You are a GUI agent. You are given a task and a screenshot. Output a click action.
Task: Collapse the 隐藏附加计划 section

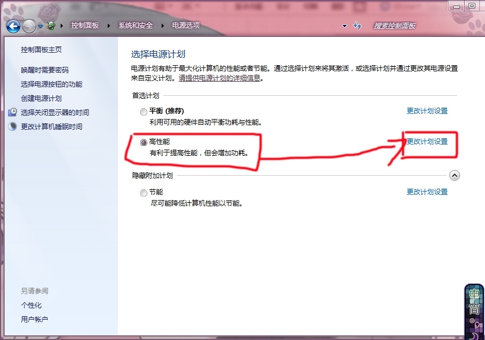(454, 176)
